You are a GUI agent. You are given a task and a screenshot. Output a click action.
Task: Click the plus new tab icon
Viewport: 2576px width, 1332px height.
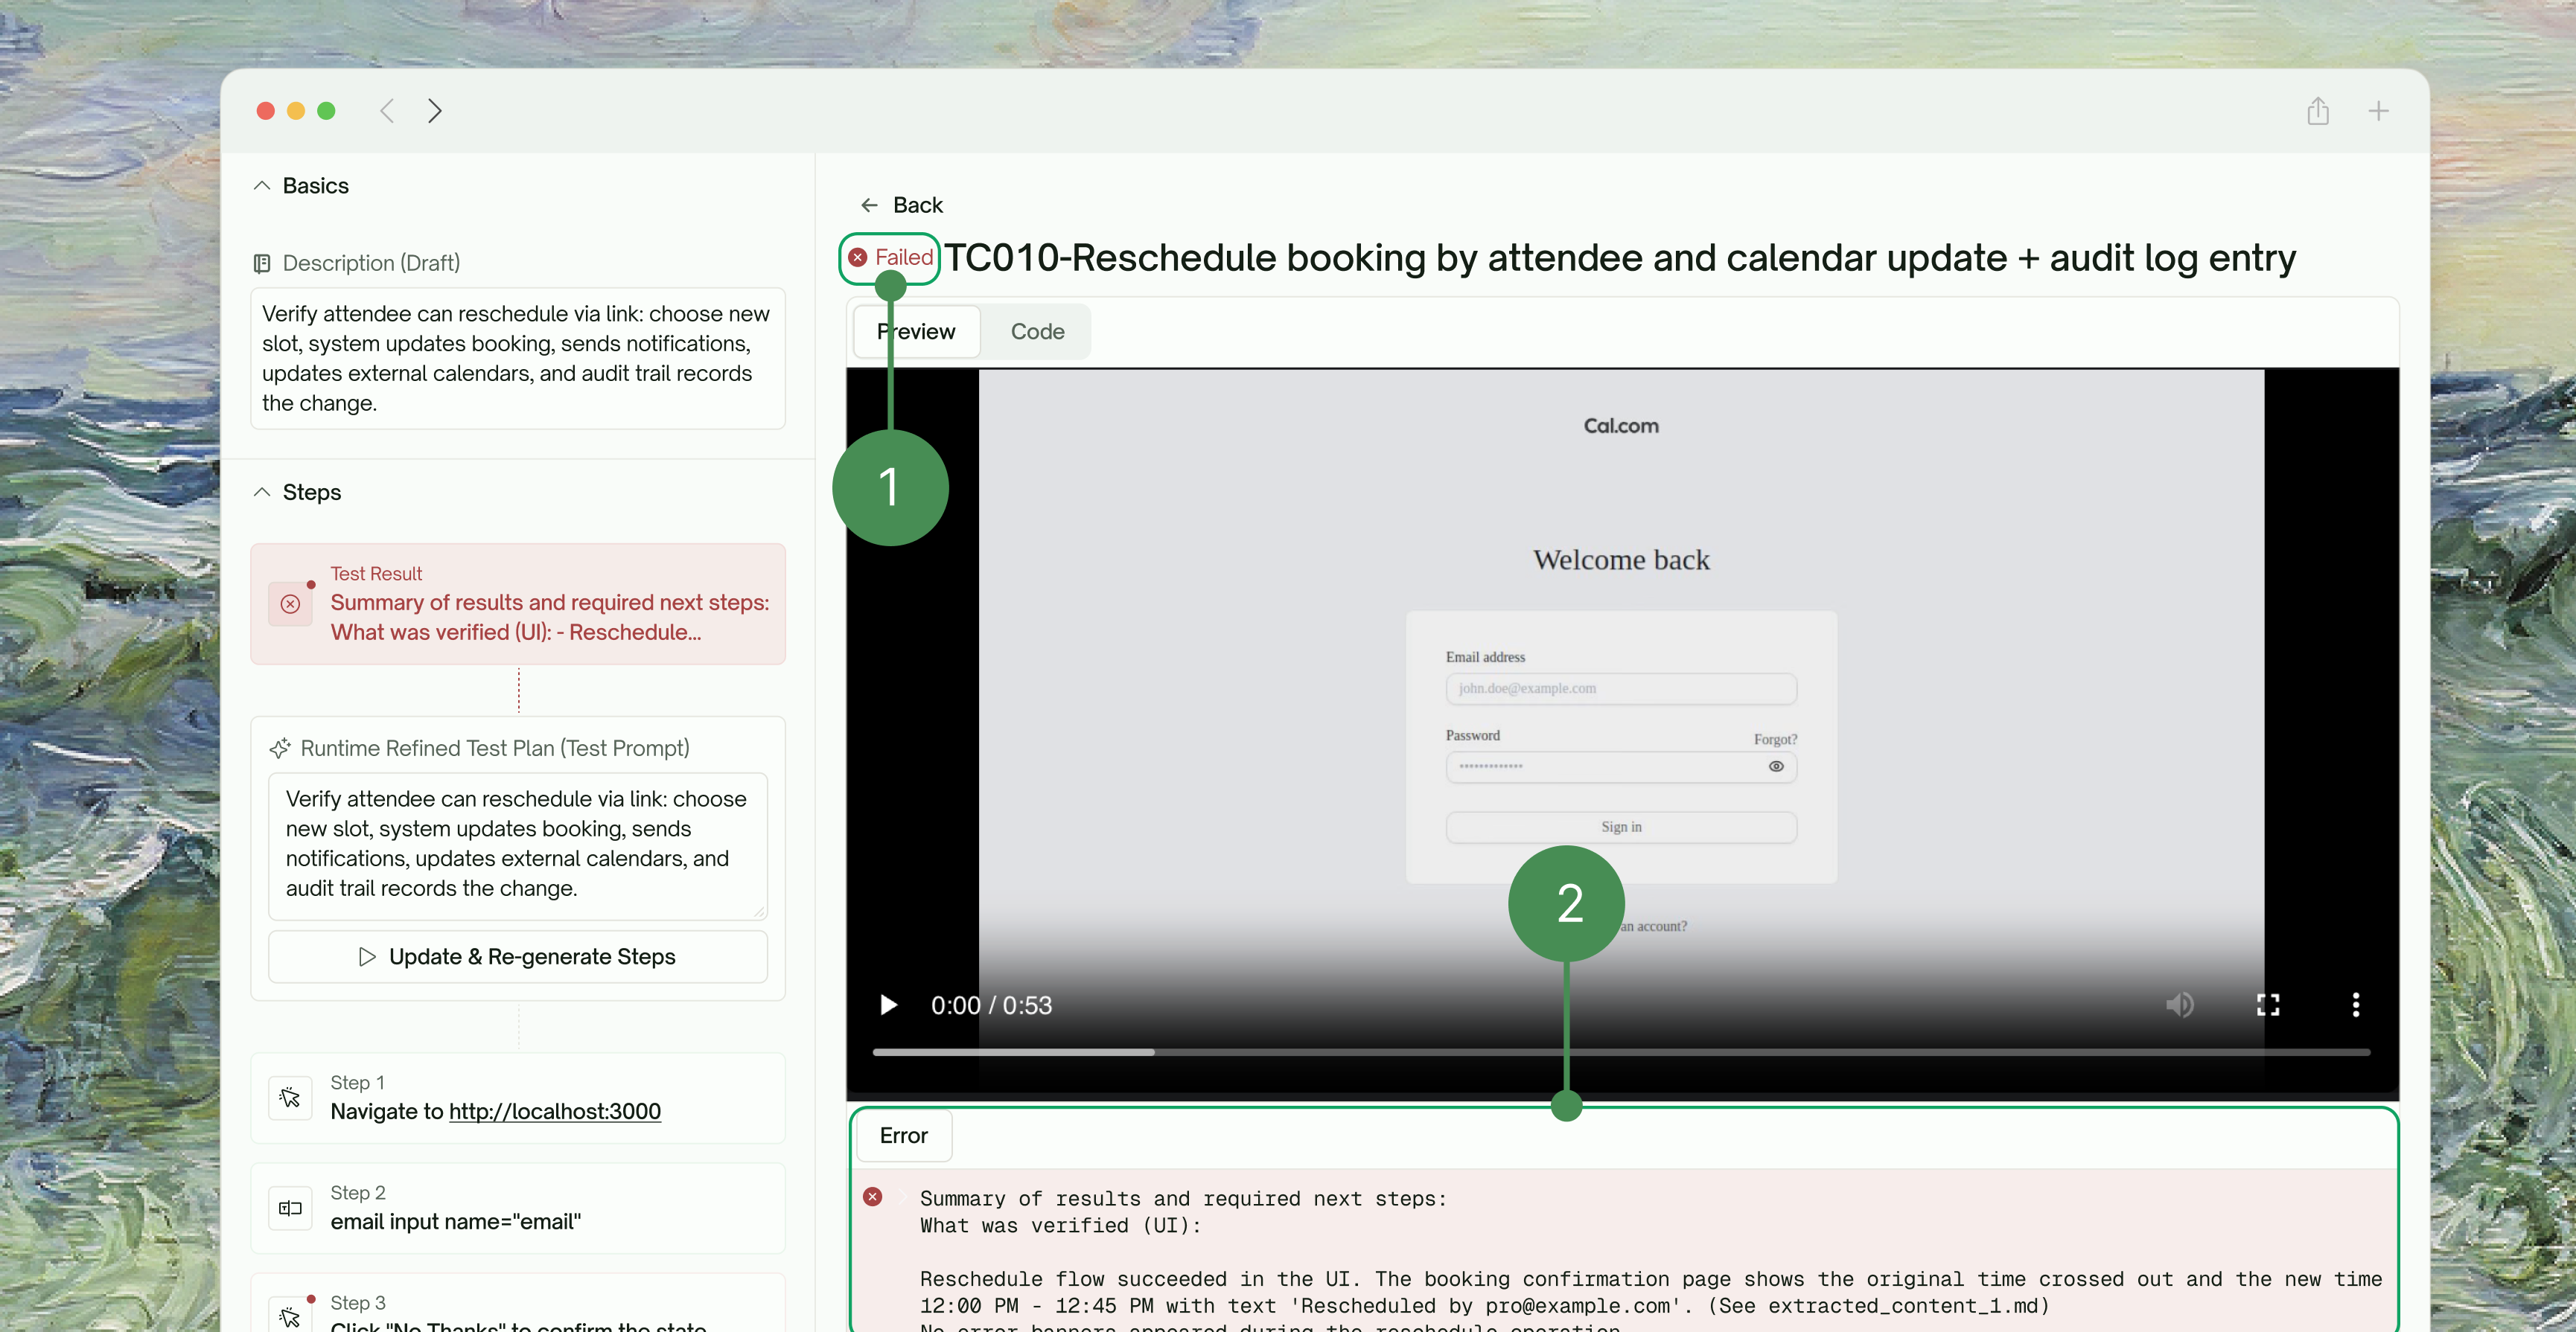click(x=2378, y=111)
